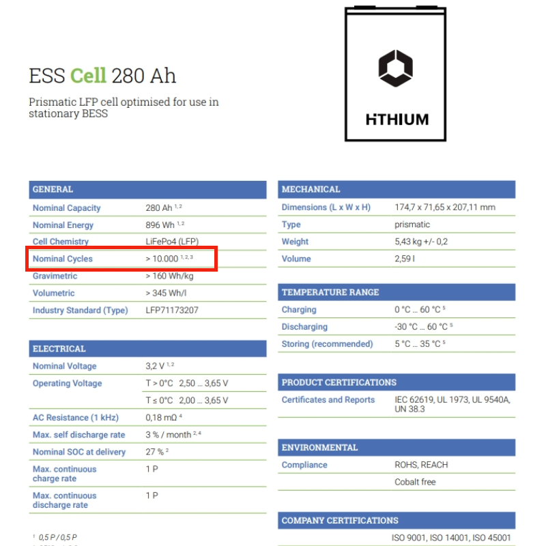Viewport: 546px width, 546px height.
Task: Click the '0,5 P / 0,5 P' footnote
Action: pyautogui.click(x=55, y=537)
